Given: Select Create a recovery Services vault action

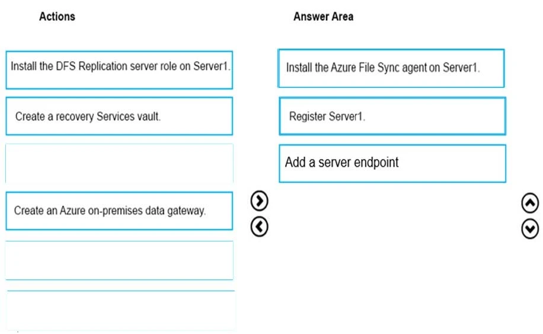Looking at the screenshot, I should (x=119, y=116).
